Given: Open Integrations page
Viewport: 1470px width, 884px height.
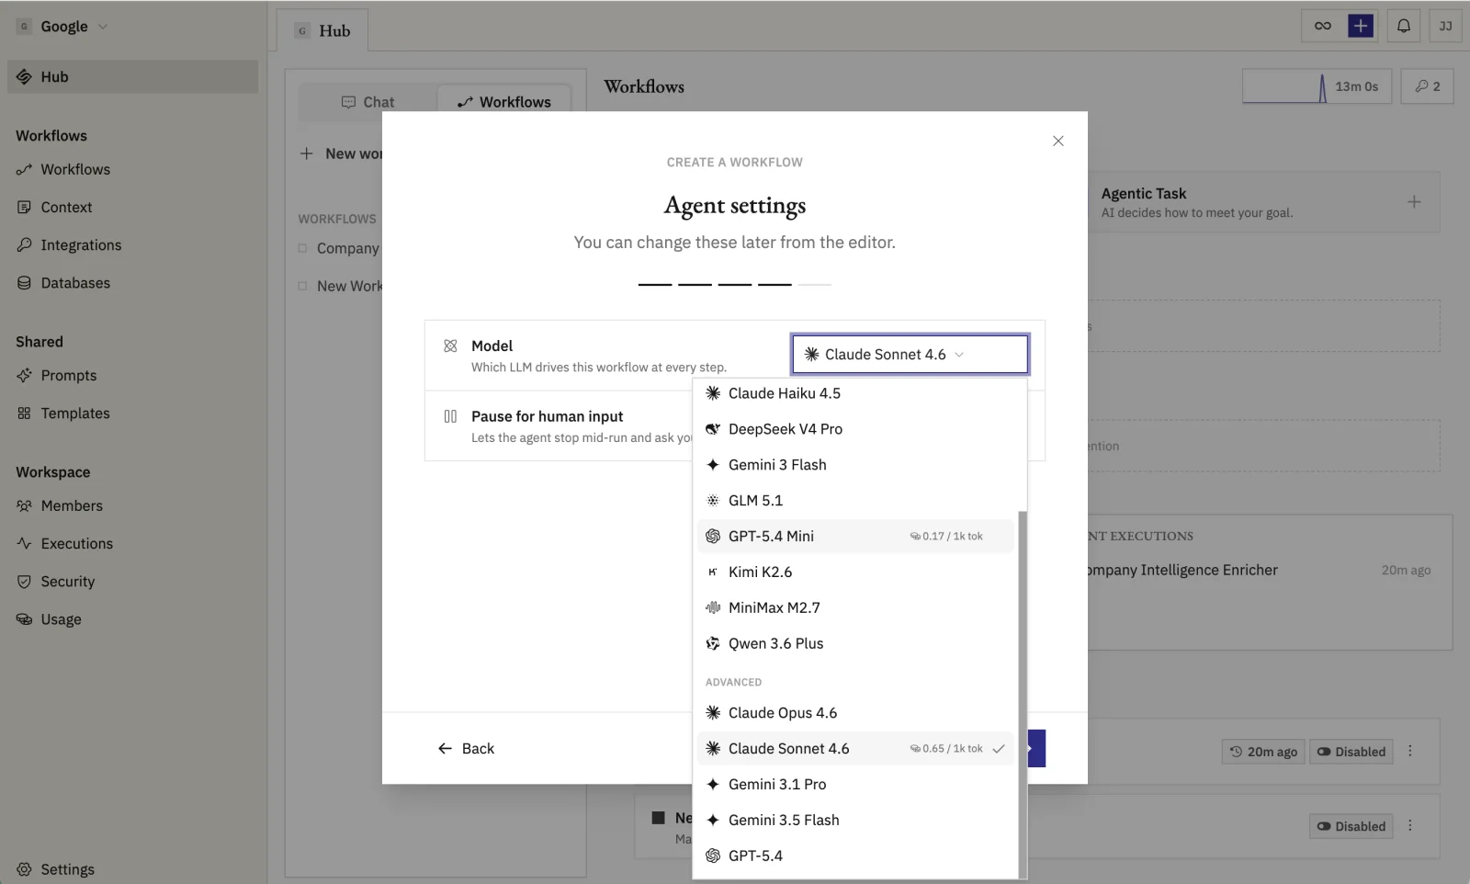Looking at the screenshot, I should click(133, 245).
